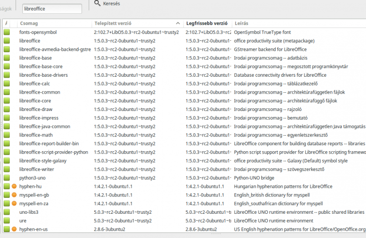Select the libreoffice-math package name

click(36, 135)
